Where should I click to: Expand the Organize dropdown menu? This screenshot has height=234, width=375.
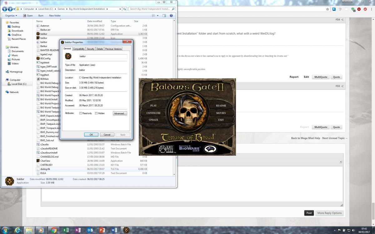click(11, 16)
